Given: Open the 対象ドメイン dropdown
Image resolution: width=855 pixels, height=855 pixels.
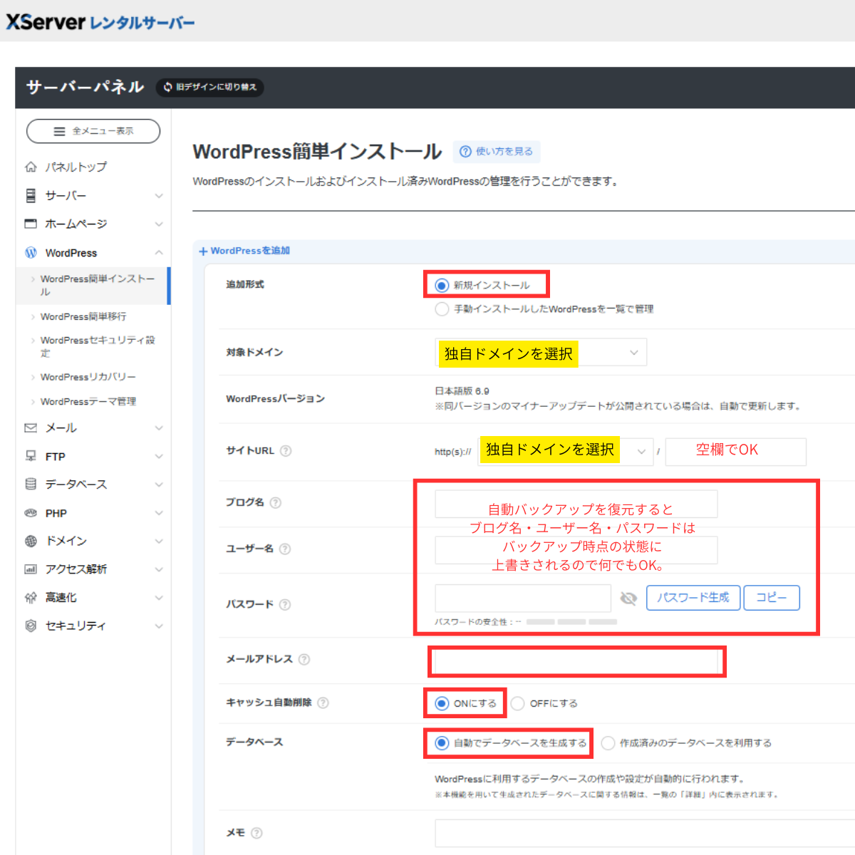Looking at the screenshot, I should [541, 353].
